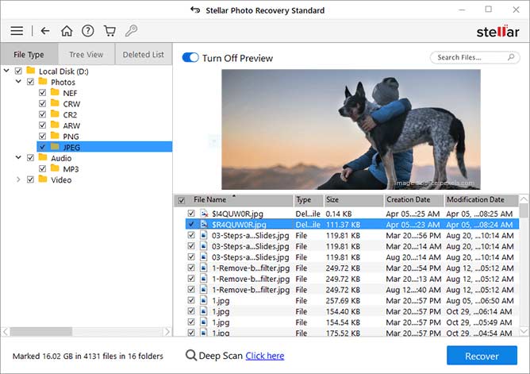Uncheck the PNG folder checkbox
Viewport: 530px width, 374px height.
tap(42, 136)
